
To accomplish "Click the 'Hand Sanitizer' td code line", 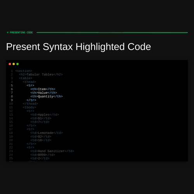I will (52, 151).
